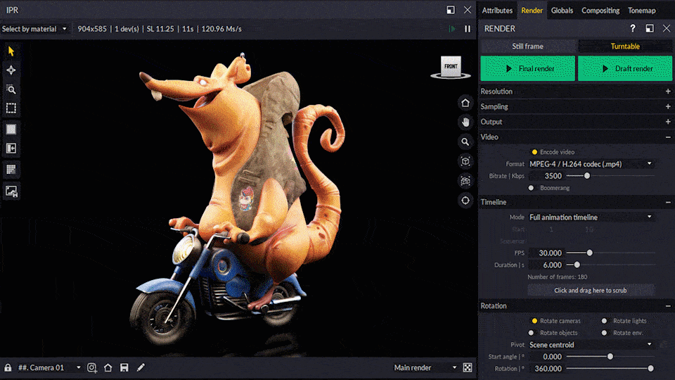Click the camera lock icon
Viewport: 675px width, 380px height.
pos(8,367)
